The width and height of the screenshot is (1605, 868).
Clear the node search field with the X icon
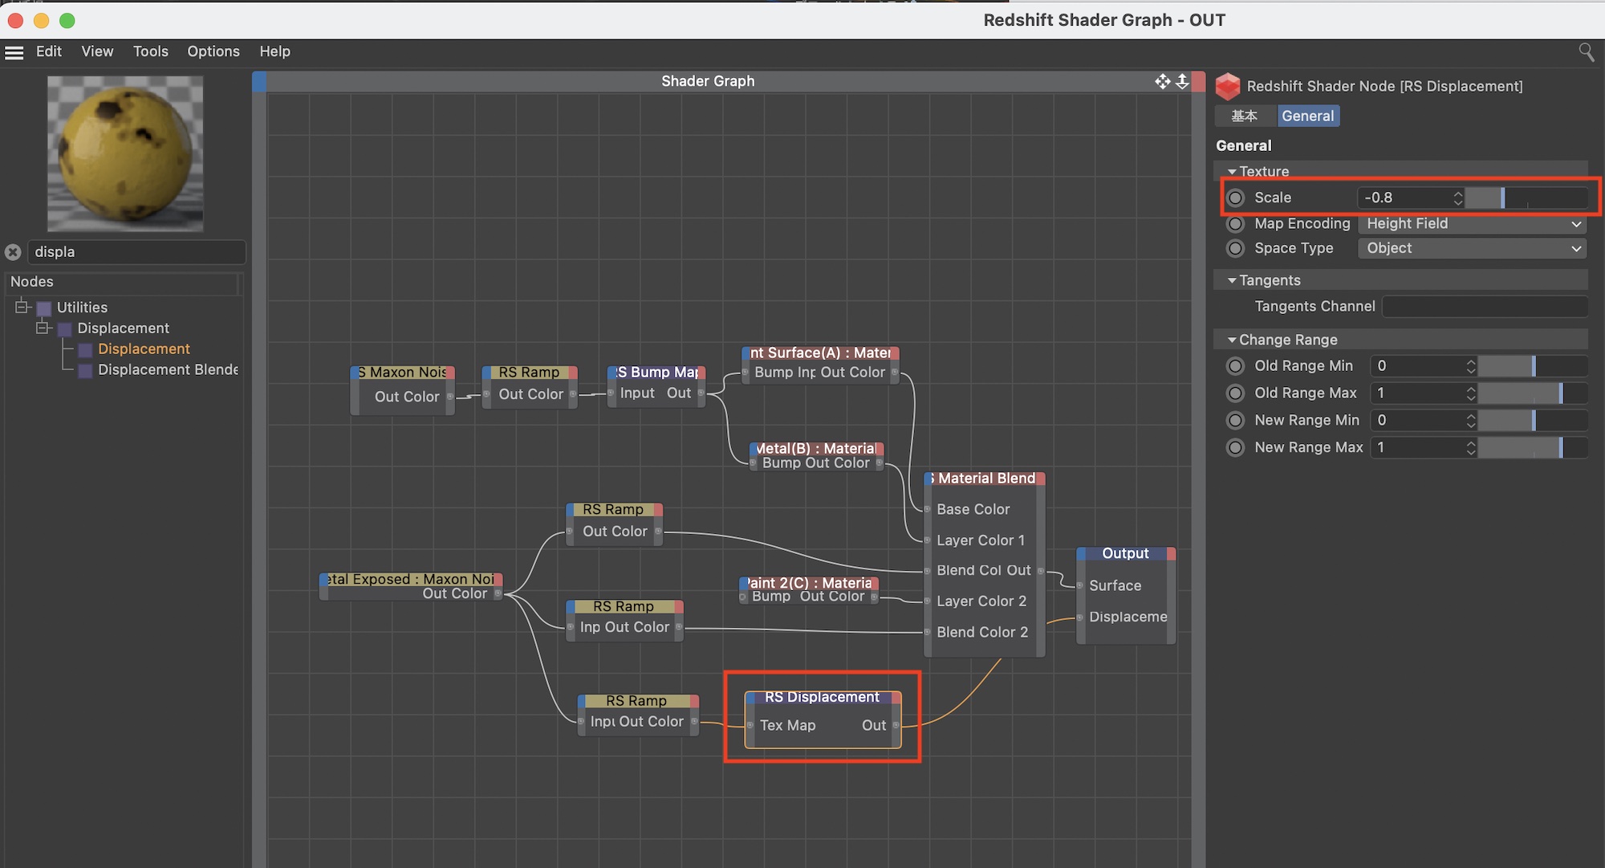[13, 252]
